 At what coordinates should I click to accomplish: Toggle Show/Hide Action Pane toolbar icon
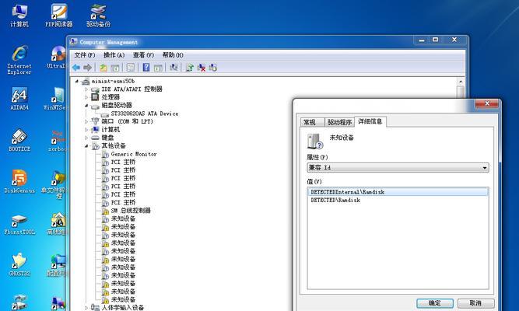(x=158, y=68)
